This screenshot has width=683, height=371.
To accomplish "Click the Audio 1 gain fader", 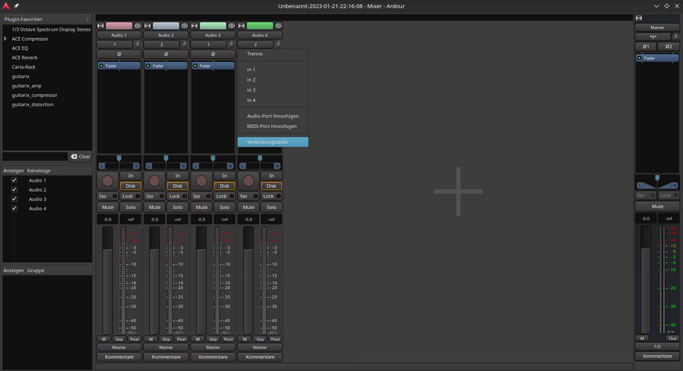I will 108,280.
